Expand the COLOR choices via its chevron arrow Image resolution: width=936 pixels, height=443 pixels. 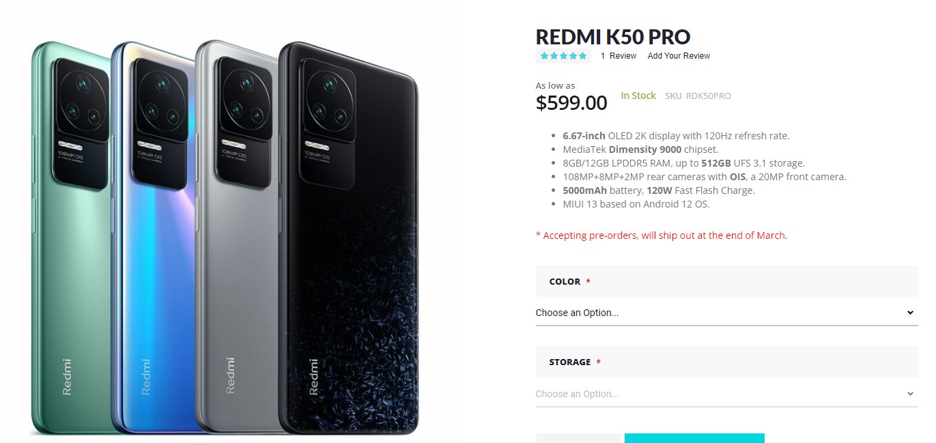[x=909, y=312]
